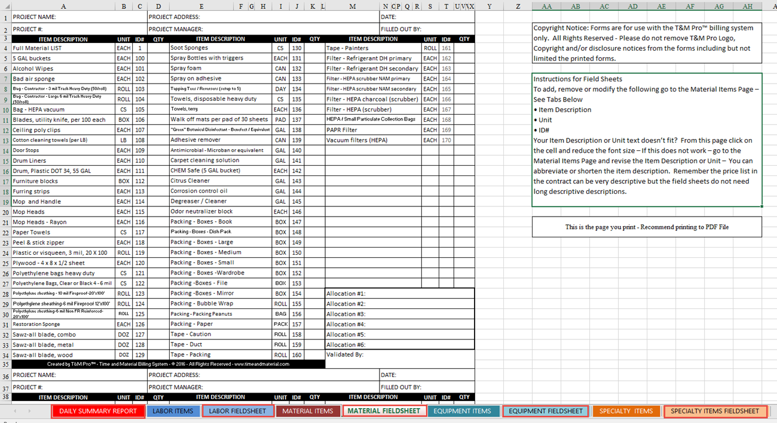
Task: Select the 'Tape - Duct' cell
Action: tap(221, 344)
